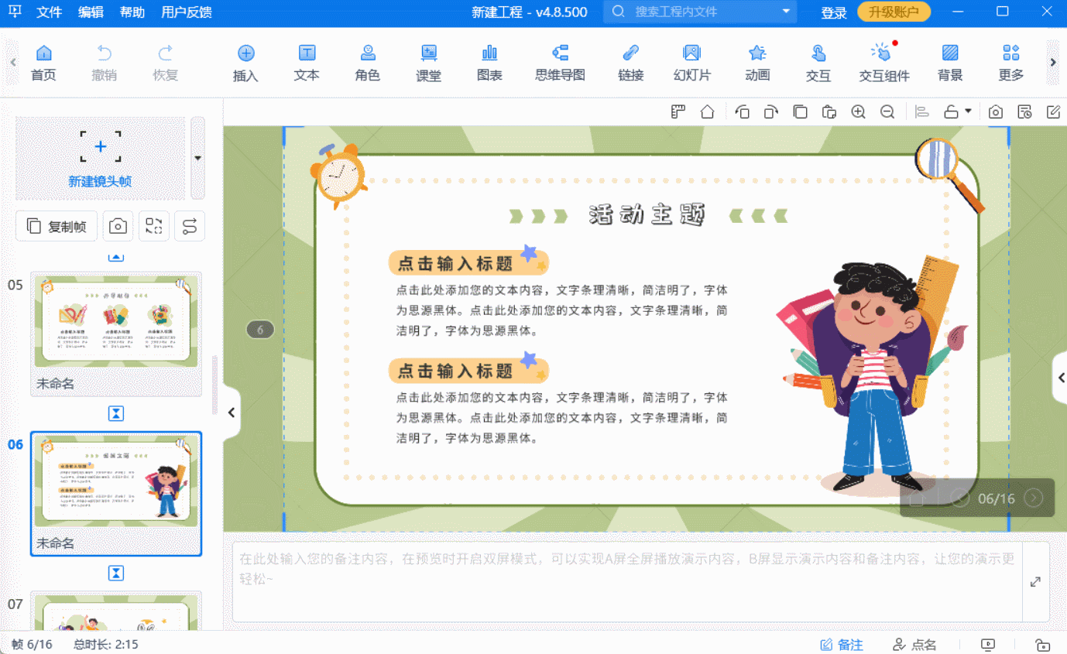
Task: Go to 首页 home in the toolbar
Action: point(43,63)
